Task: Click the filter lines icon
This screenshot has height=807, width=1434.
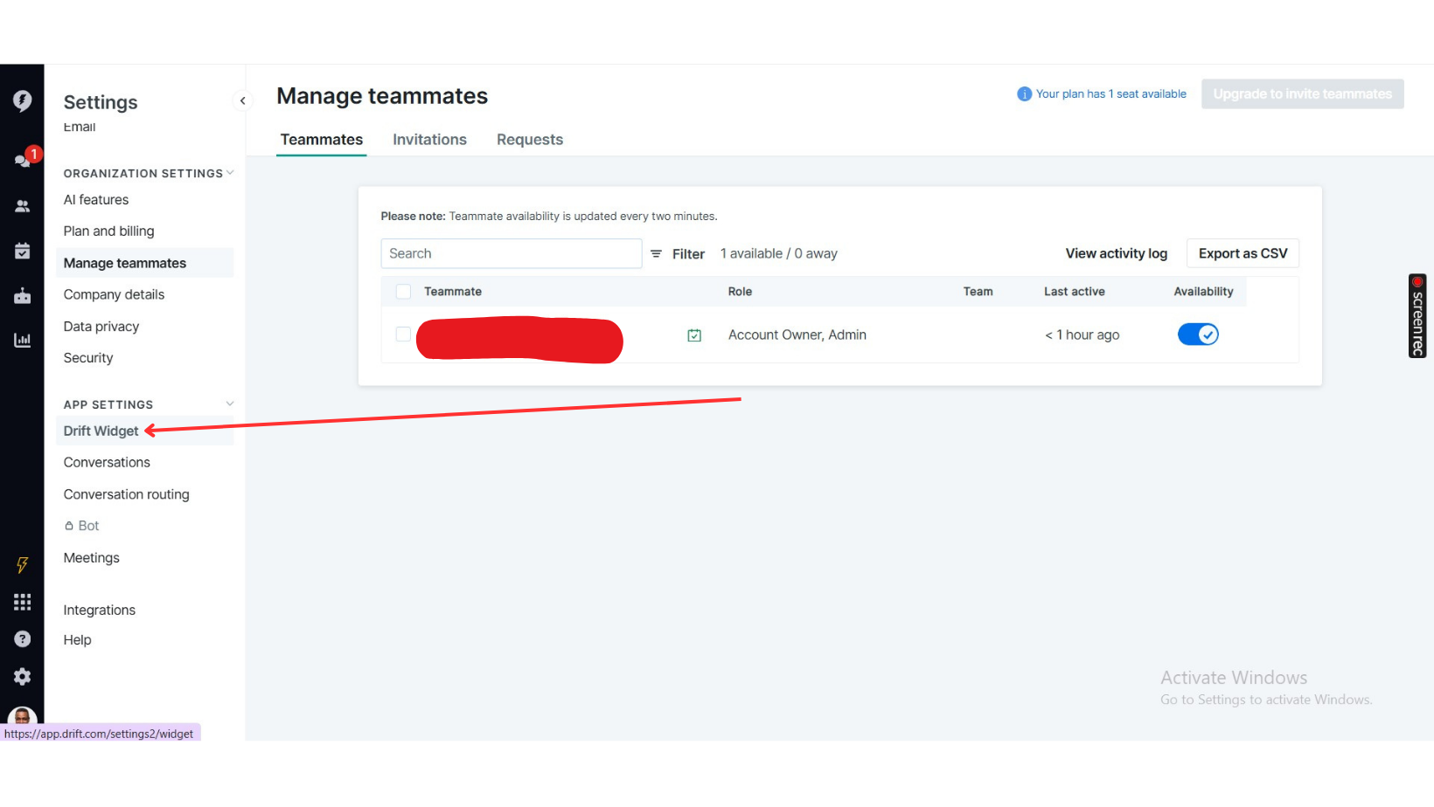Action: click(656, 253)
